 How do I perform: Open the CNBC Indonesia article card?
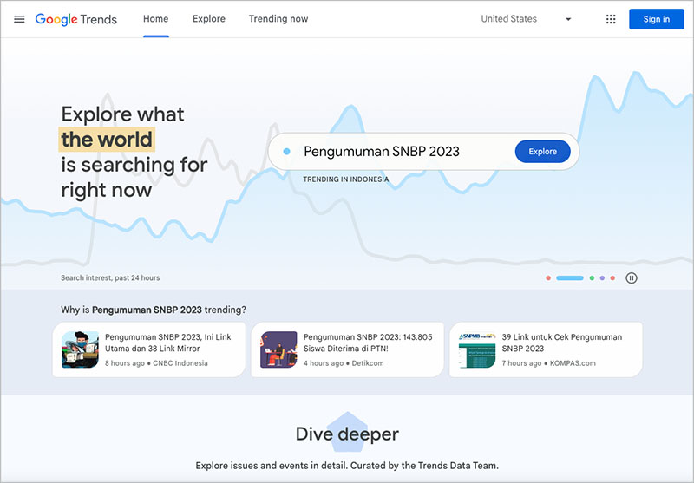point(148,349)
